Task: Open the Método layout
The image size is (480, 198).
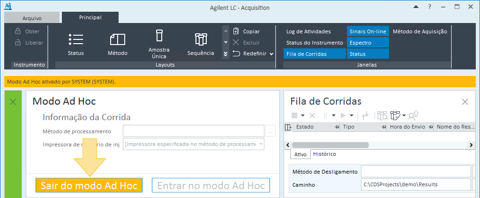Action: (118, 44)
